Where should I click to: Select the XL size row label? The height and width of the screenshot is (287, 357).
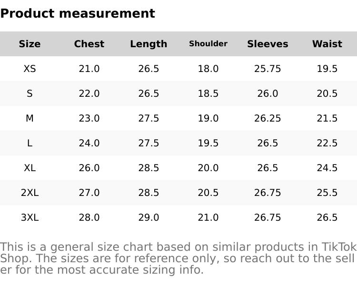(30, 168)
